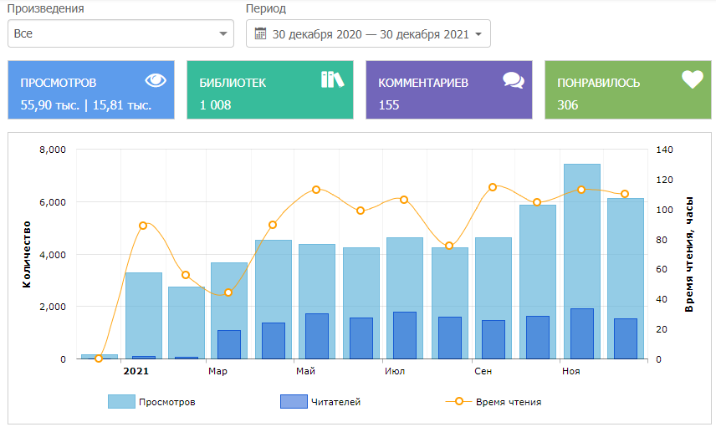Open the Произведения dropdown showing Все
Viewport: 716px width, 427px height.
[x=120, y=34]
